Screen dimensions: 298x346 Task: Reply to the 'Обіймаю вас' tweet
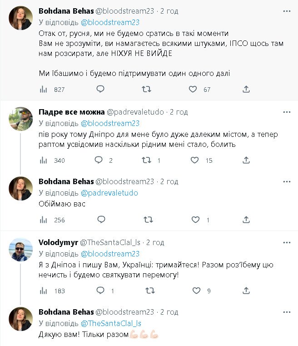pyautogui.click(x=101, y=220)
